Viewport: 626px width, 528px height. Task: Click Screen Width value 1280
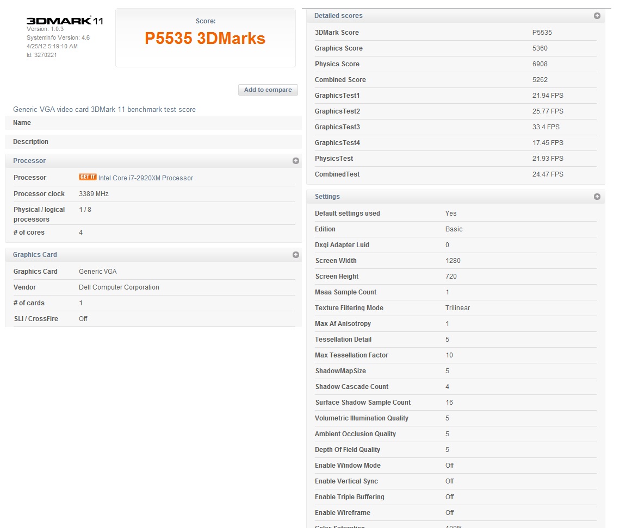pos(453,261)
